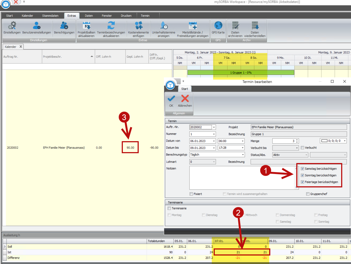Click Terminbezeichnungen aktualisieren refresh icon
Screen dimensions: 351x264
(111, 26)
